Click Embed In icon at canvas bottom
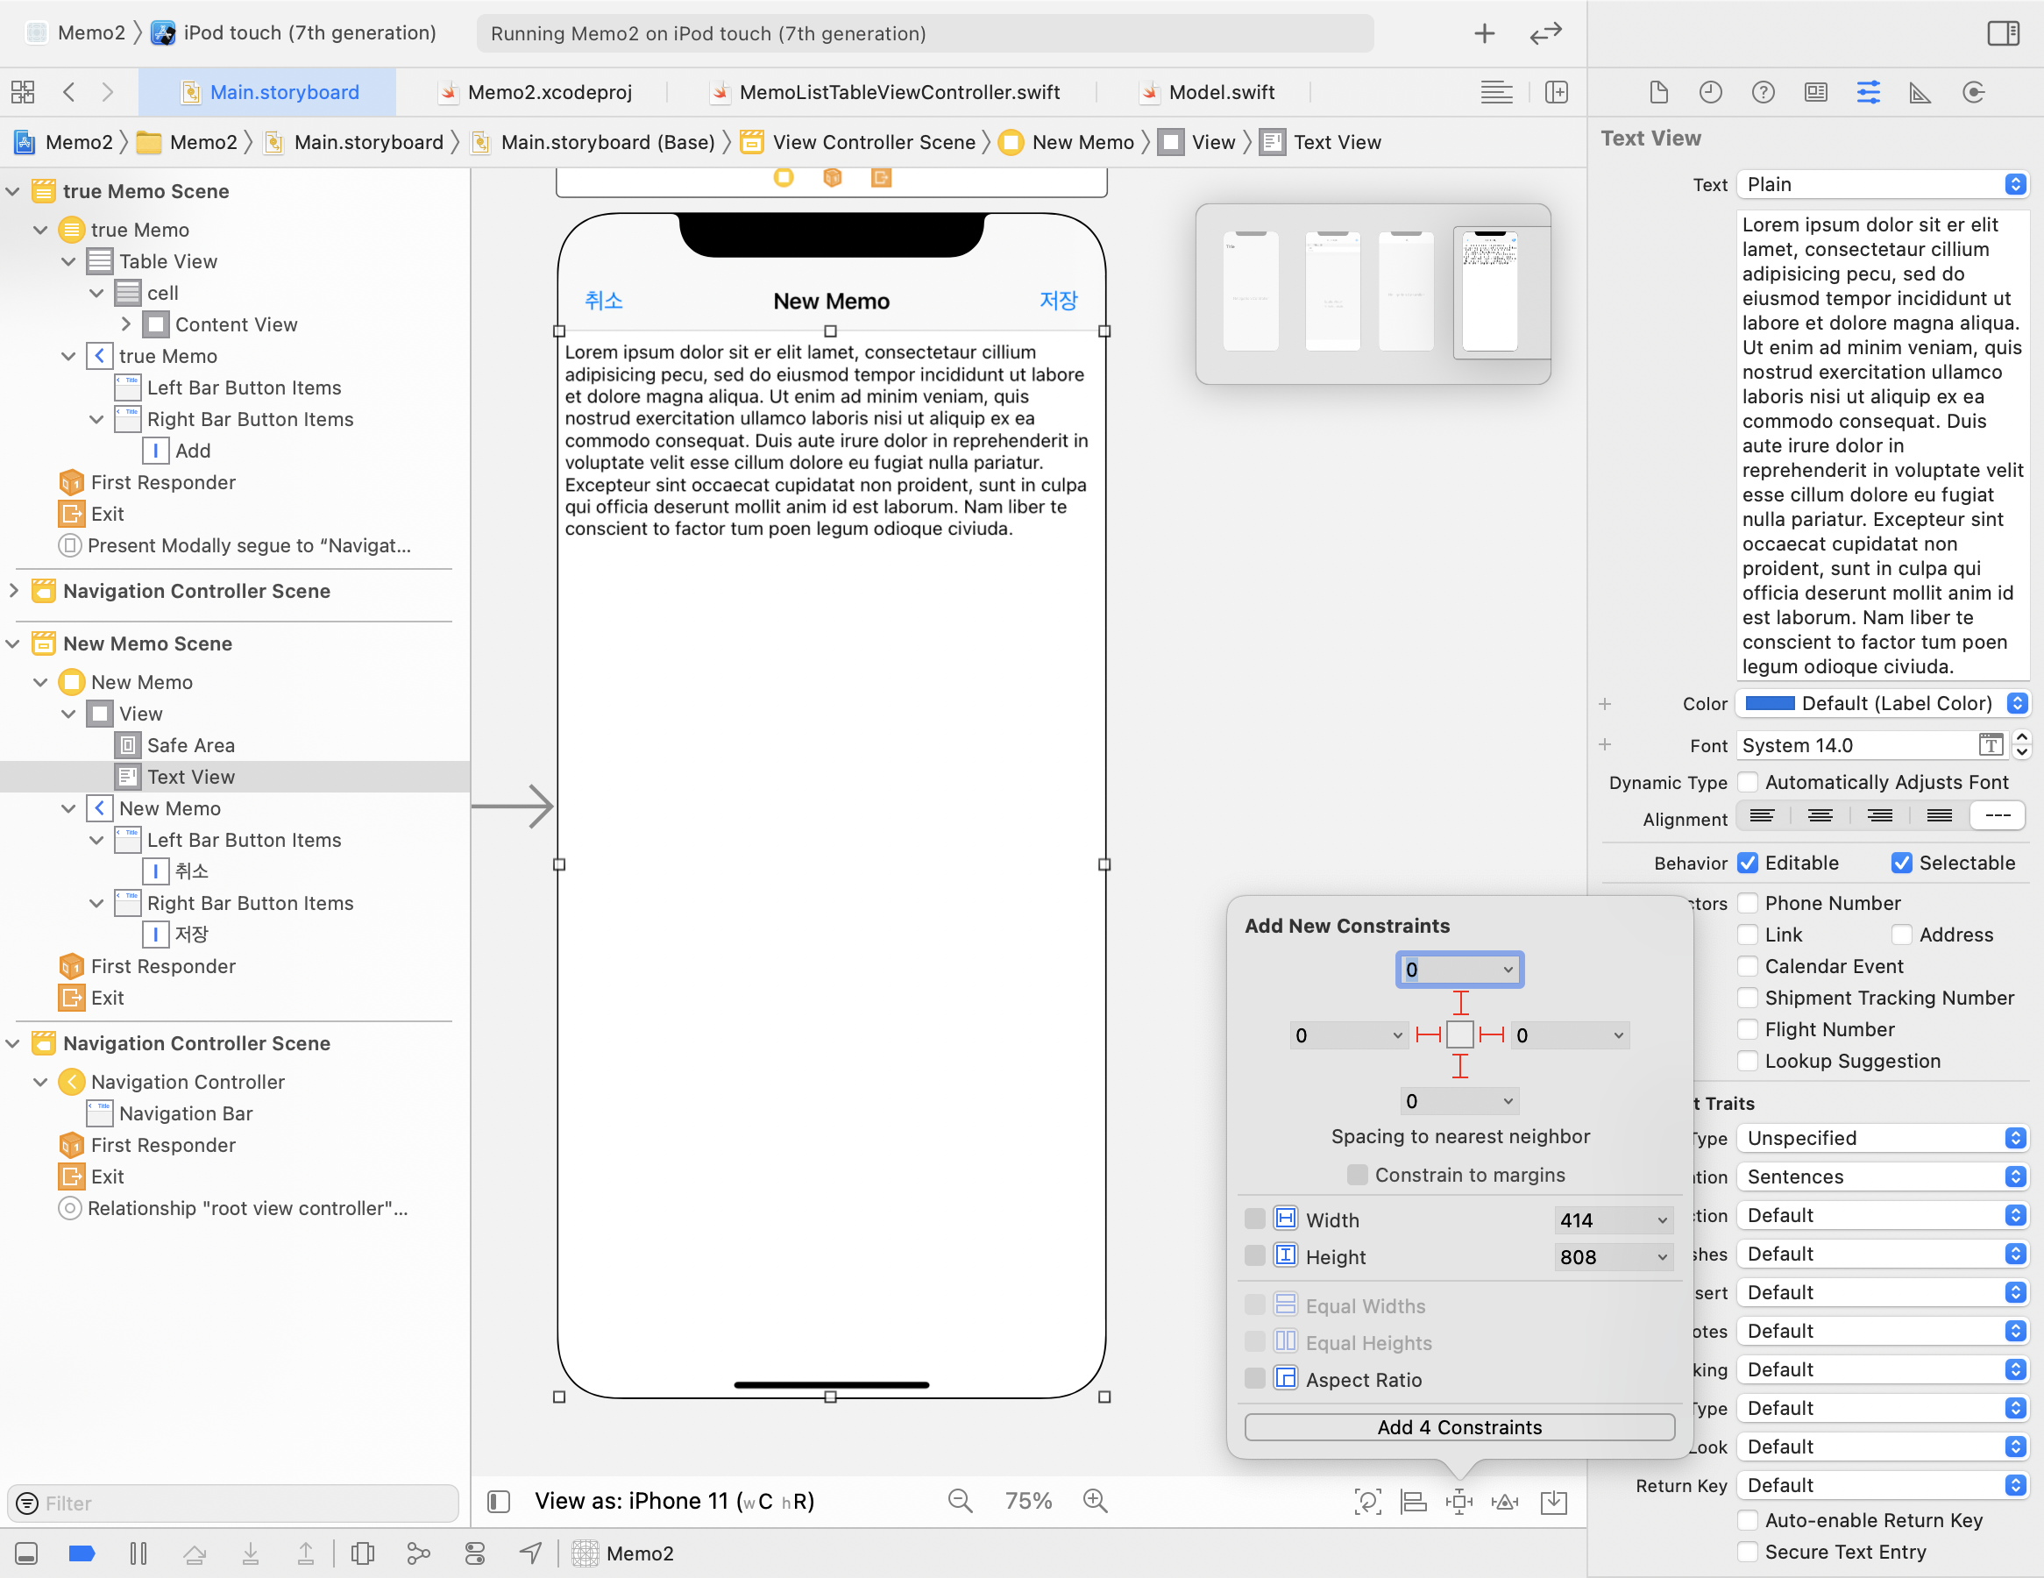Viewport: 2044px width, 1578px height. pyautogui.click(x=1553, y=1501)
